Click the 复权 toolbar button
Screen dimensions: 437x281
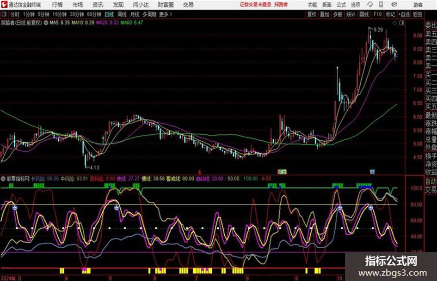click(x=312, y=14)
